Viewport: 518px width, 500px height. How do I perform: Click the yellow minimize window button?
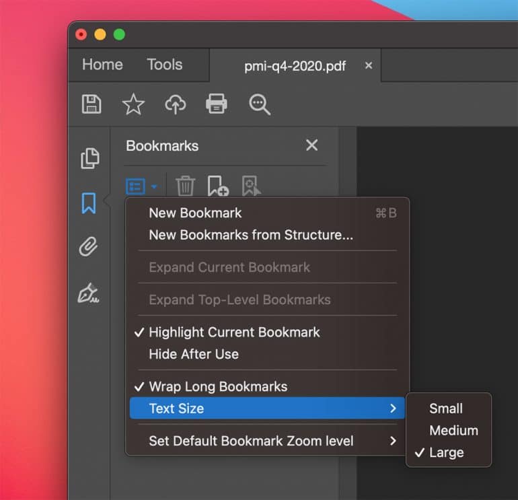pyautogui.click(x=100, y=34)
